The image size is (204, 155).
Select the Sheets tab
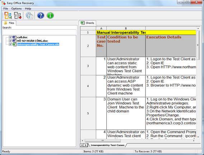[x=87, y=23]
